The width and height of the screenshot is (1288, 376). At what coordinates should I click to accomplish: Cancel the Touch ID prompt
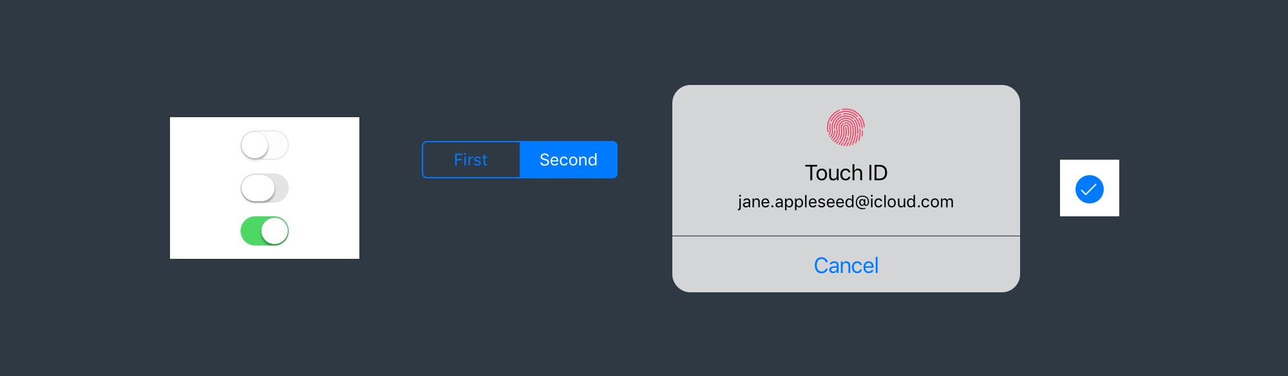click(846, 265)
